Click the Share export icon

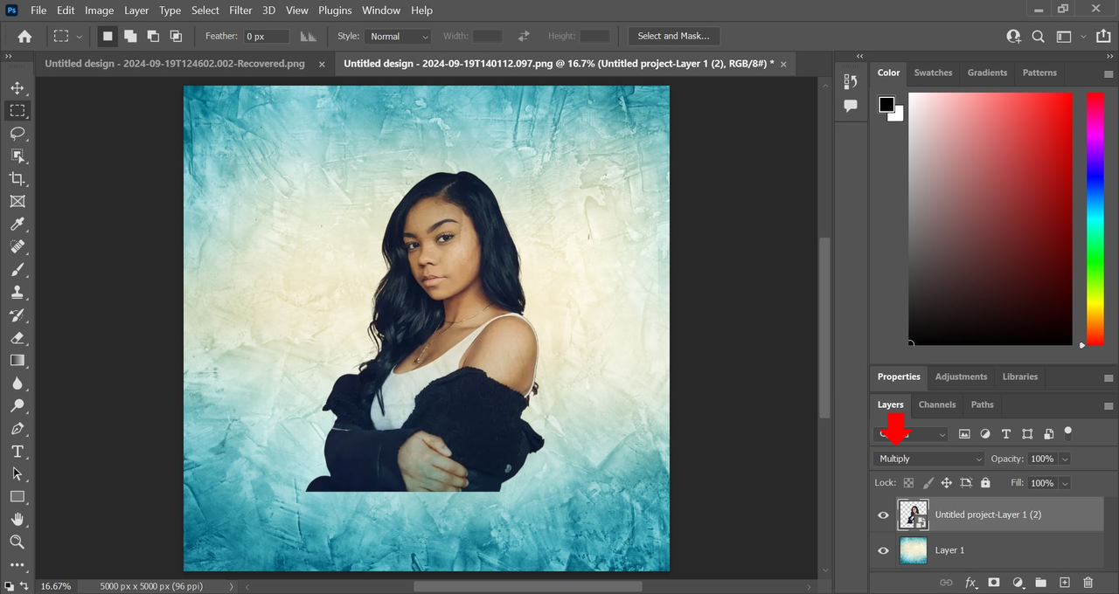(x=1102, y=37)
